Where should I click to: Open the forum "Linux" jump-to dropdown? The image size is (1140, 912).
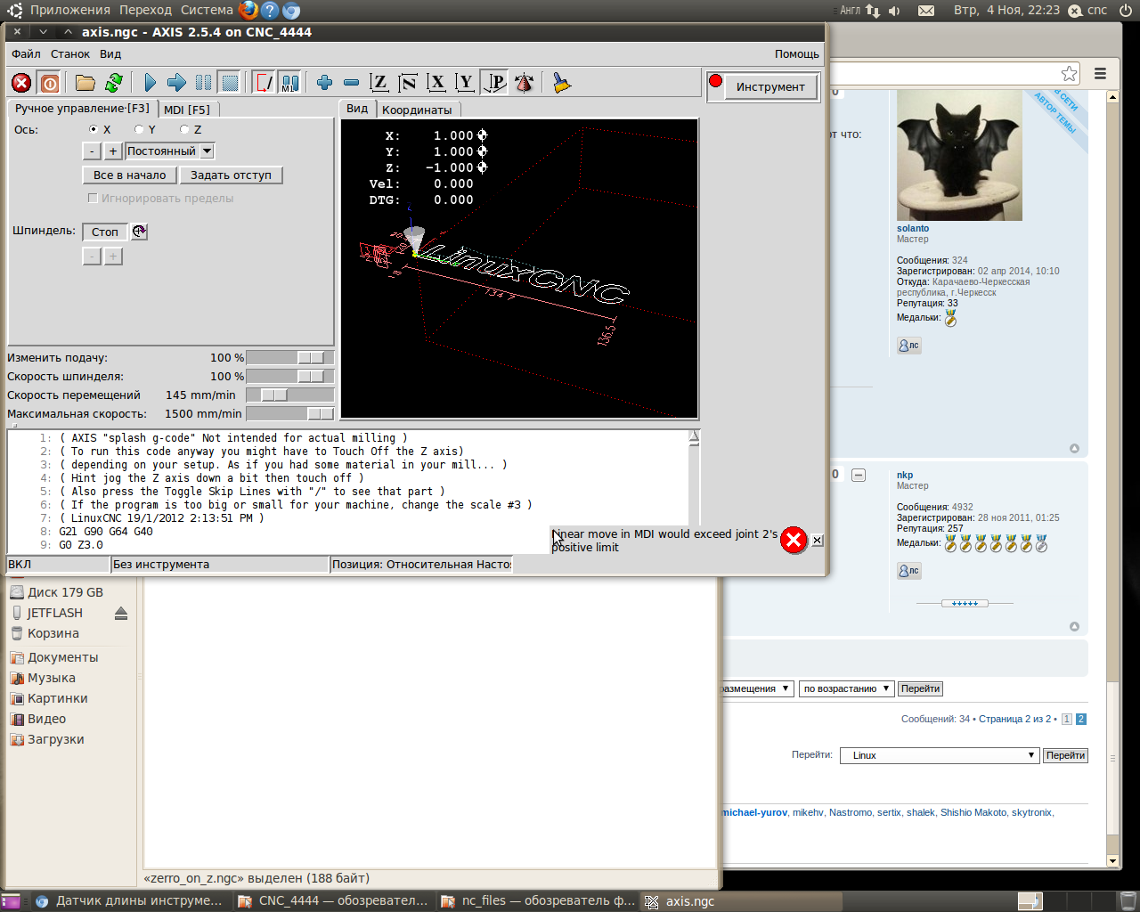[x=940, y=755]
